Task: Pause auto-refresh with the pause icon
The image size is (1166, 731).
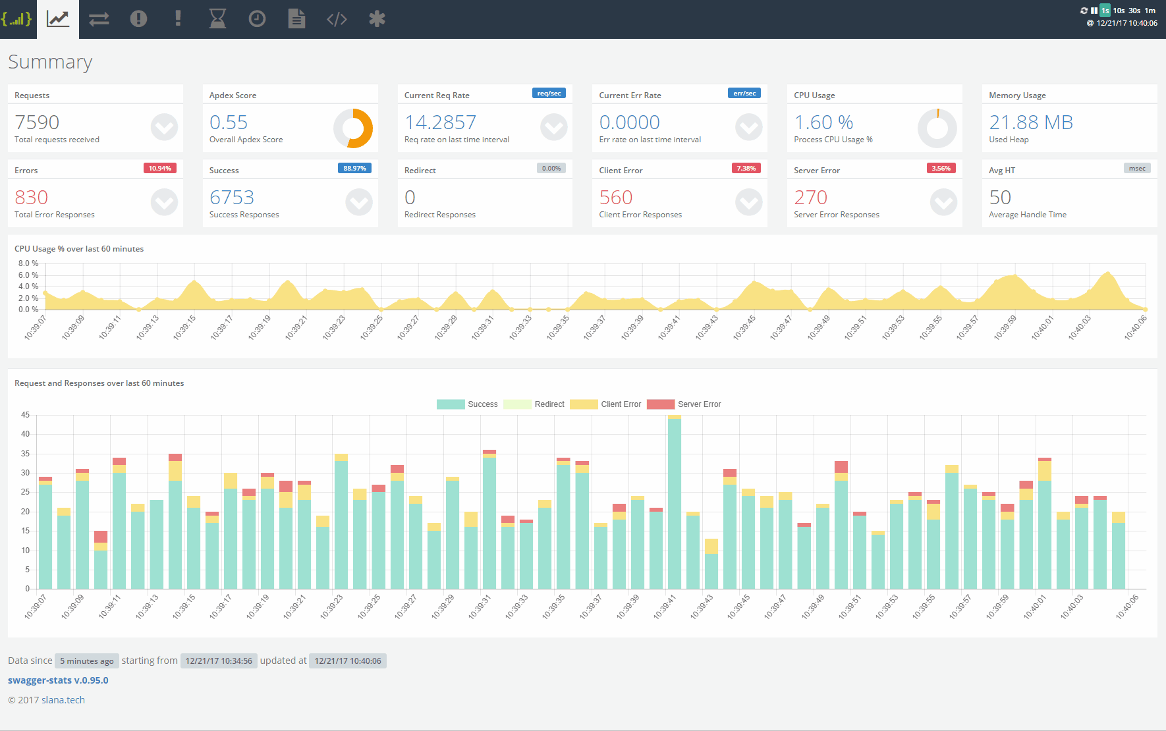Action: point(1095,11)
